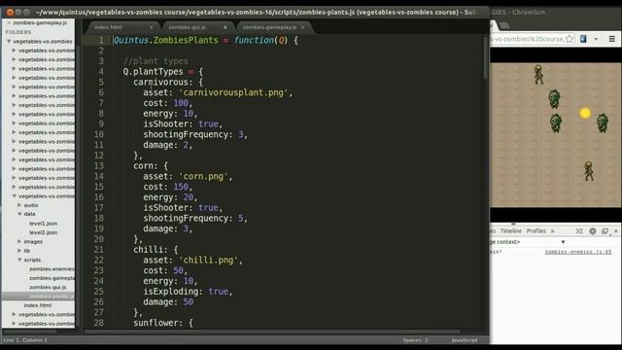The image size is (622, 350).
Task: Expand the images folder arrow
Action: point(19,241)
